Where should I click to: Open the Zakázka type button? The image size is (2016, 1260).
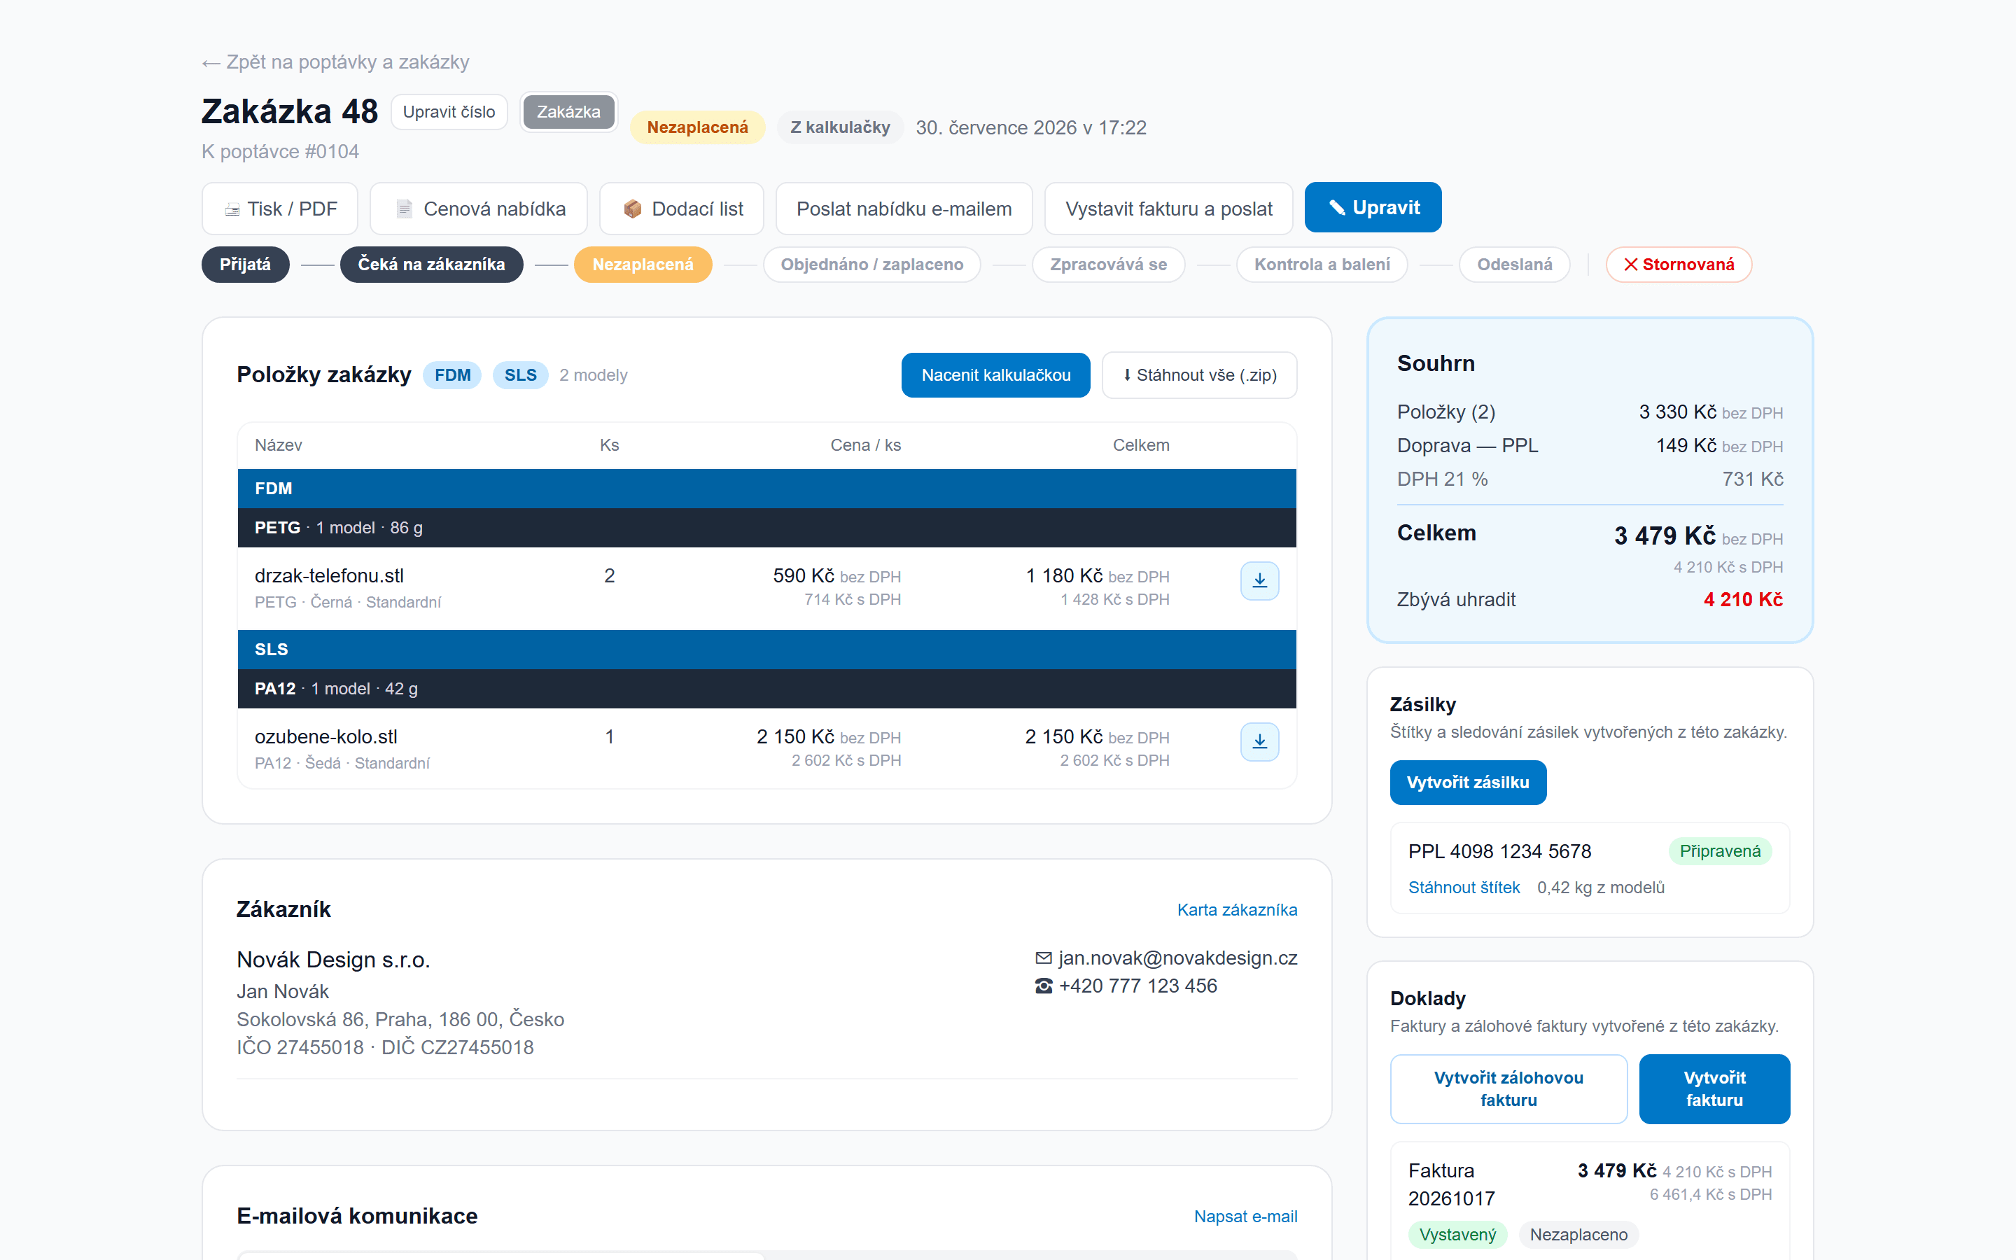[569, 112]
